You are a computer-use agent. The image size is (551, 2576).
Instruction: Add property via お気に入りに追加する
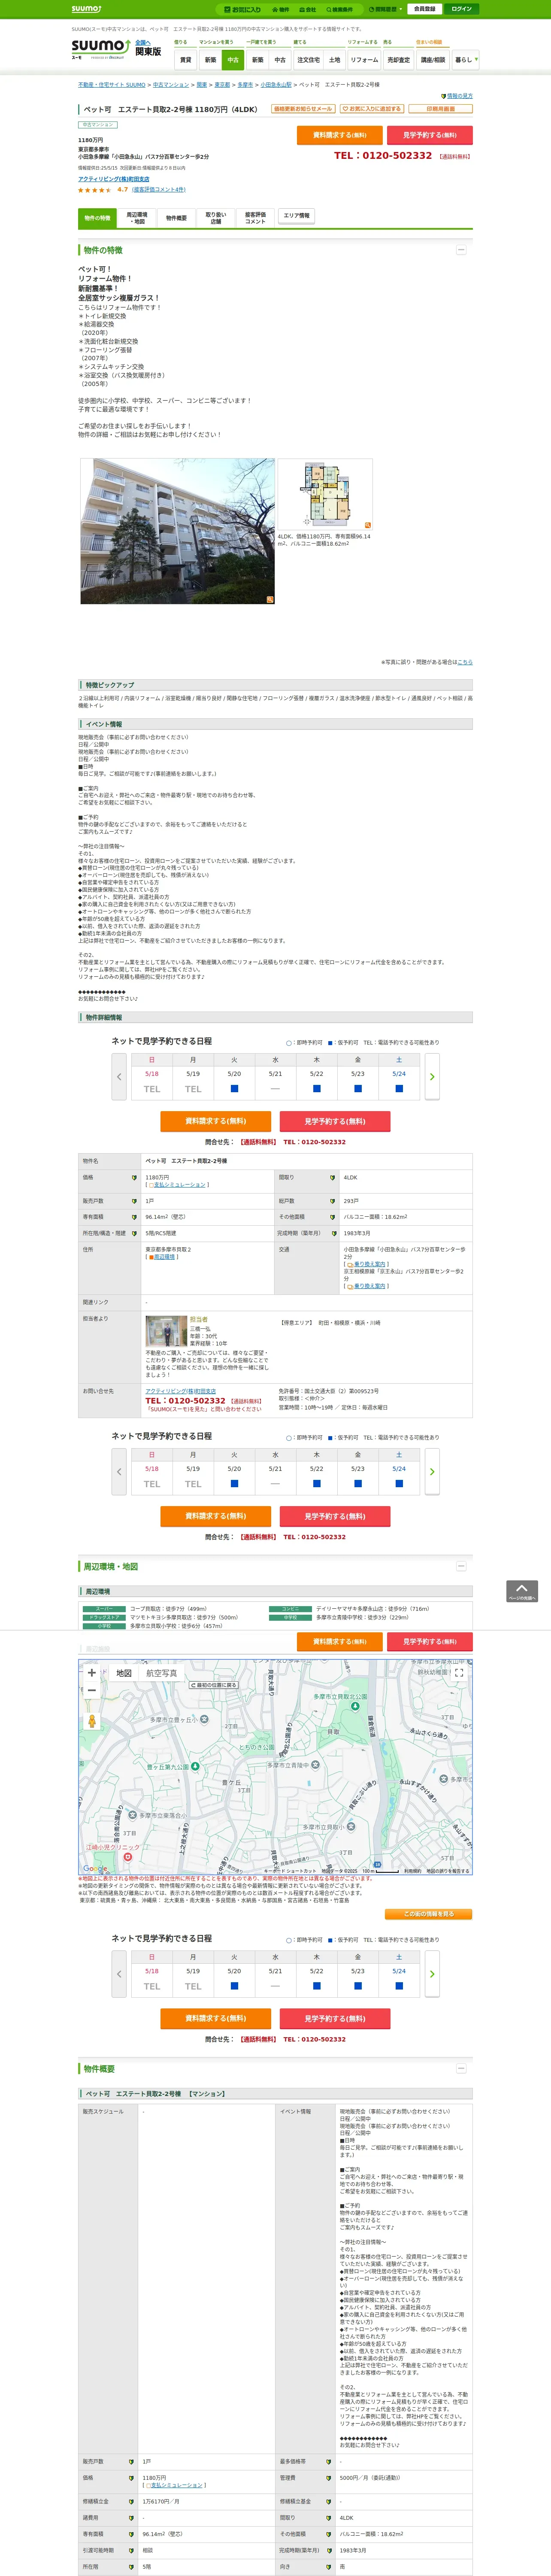371,109
